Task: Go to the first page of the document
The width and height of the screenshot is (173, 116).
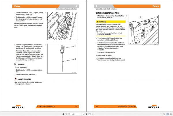Action: pyautogui.click(x=63, y=114)
